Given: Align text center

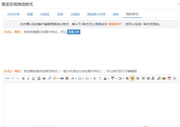Looking at the screenshot, I should coord(138,78).
